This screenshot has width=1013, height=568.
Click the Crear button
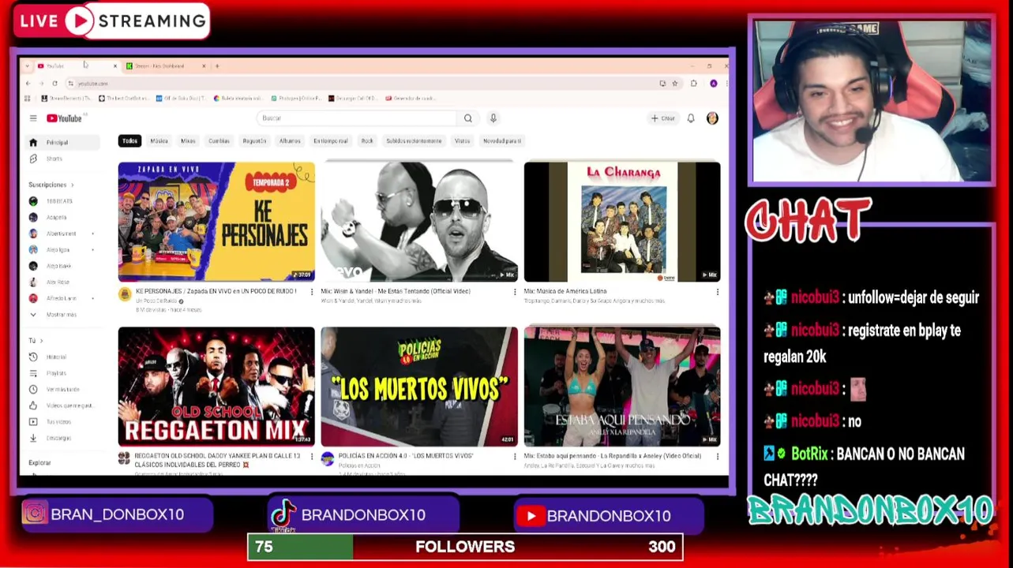click(662, 118)
